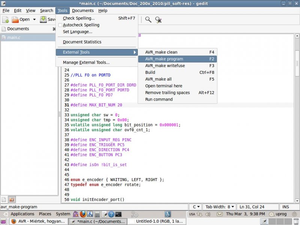Screen dimensions: 300x225
Task: Open the System panel menu
Action: 63,214
